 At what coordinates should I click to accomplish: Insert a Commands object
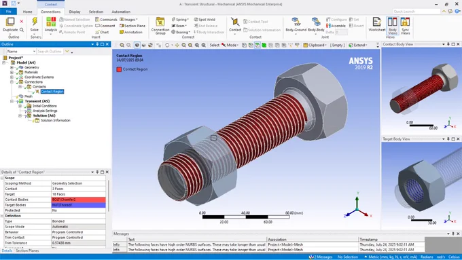click(x=106, y=20)
